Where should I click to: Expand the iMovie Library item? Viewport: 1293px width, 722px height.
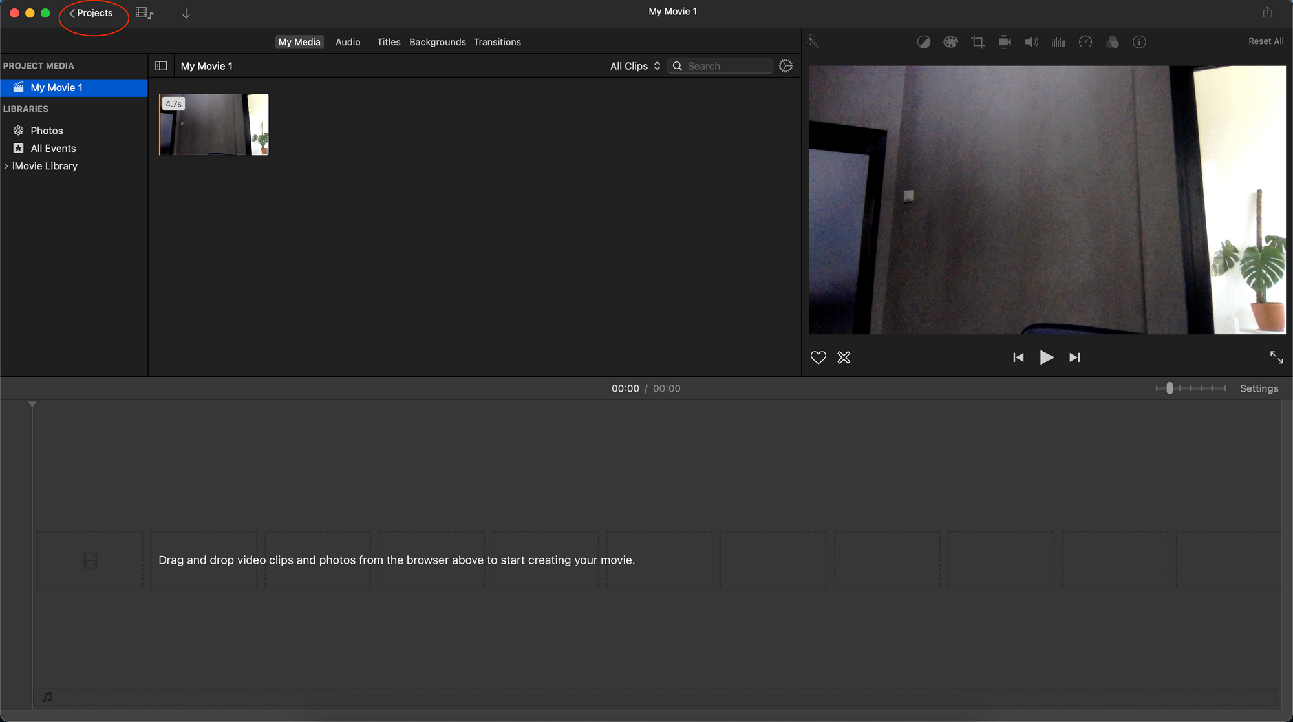[x=7, y=165]
